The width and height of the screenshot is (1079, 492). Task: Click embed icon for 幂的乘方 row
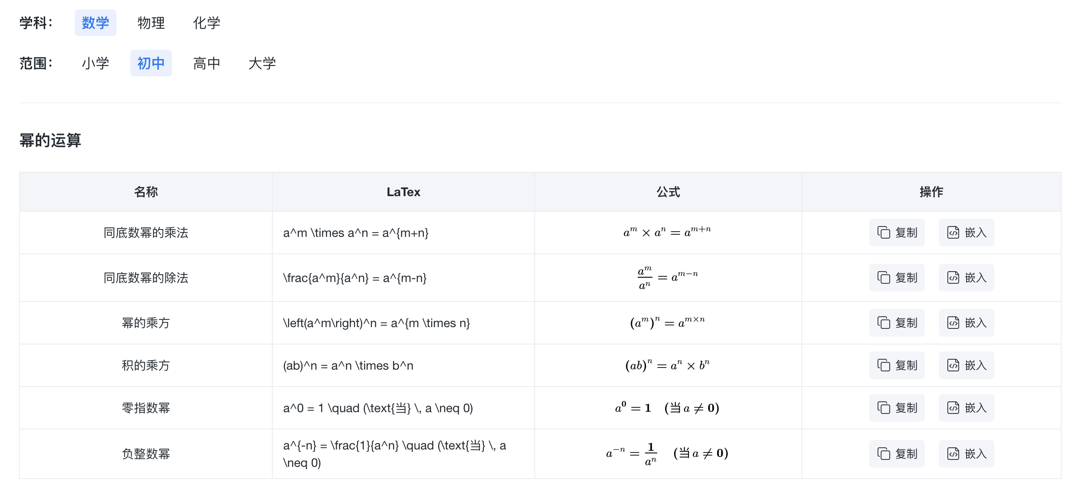(x=953, y=323)
